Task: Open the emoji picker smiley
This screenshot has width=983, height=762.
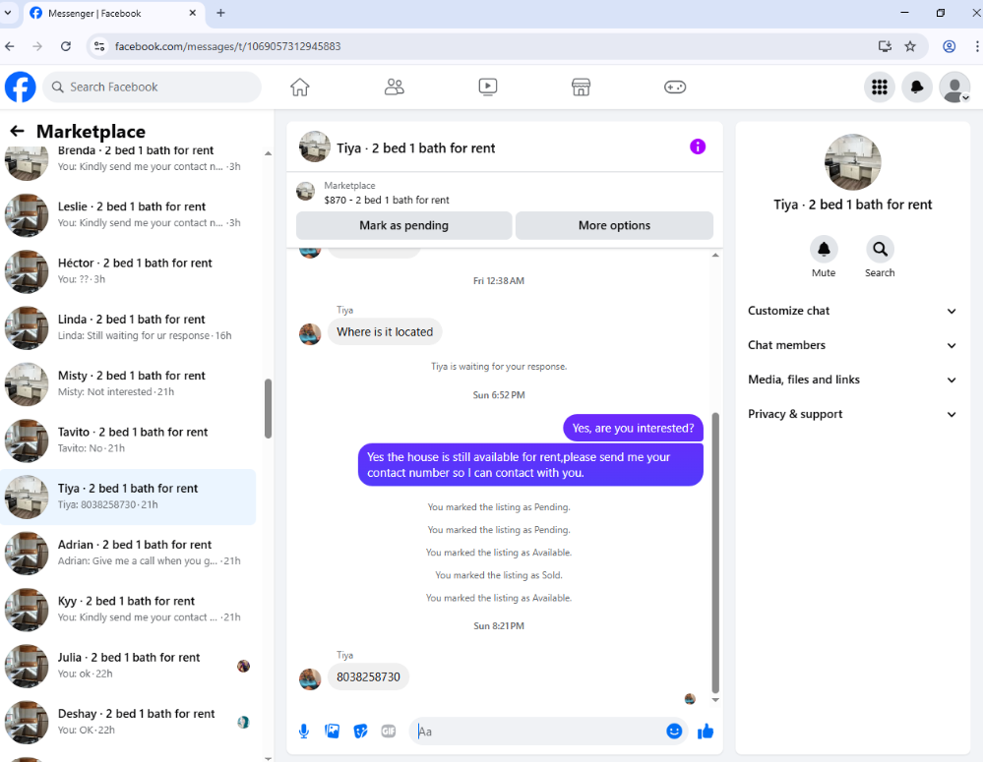Action: coord(674,732)
